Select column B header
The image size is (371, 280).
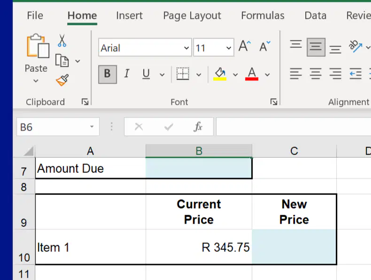(x=199, y=151)
